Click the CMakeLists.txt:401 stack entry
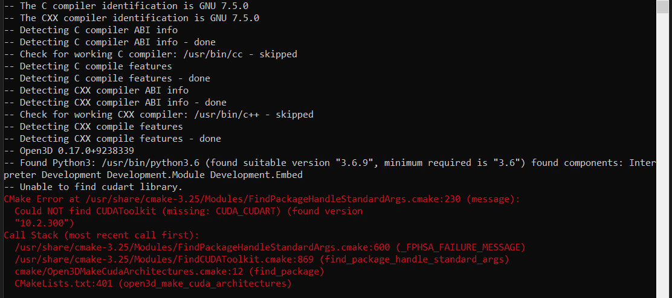 click(x=153, y=284)
